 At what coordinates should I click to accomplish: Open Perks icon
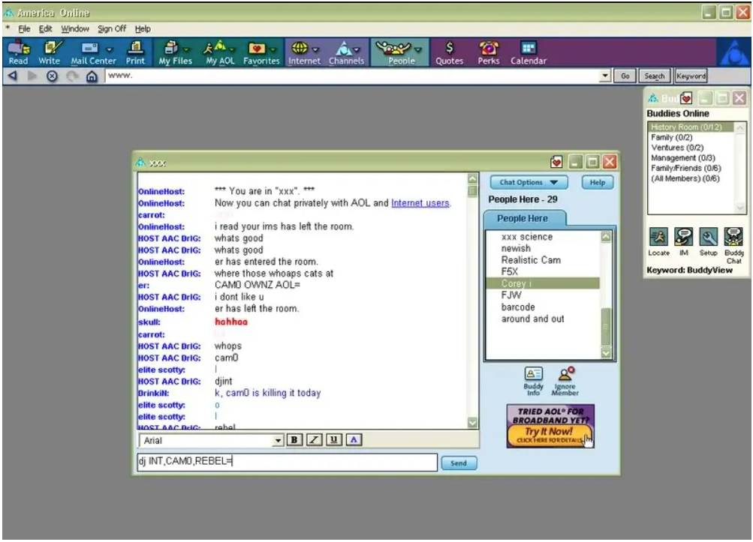tap(489, 52)
